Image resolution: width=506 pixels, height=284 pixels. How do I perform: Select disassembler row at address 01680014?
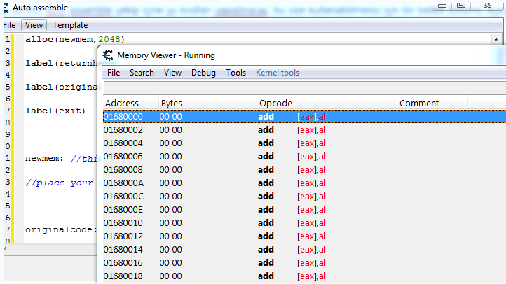(304, 249)
